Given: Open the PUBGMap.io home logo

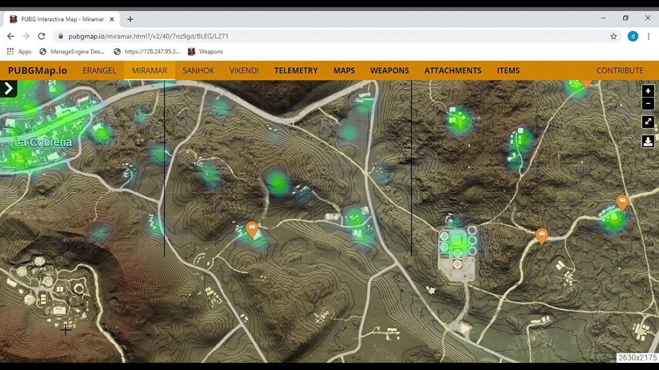Looking at the screenshot, I should pyautogui.click(x=38, y=70).
